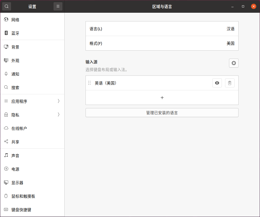
Task: Open input source options gear button
Action: point(234,63)
